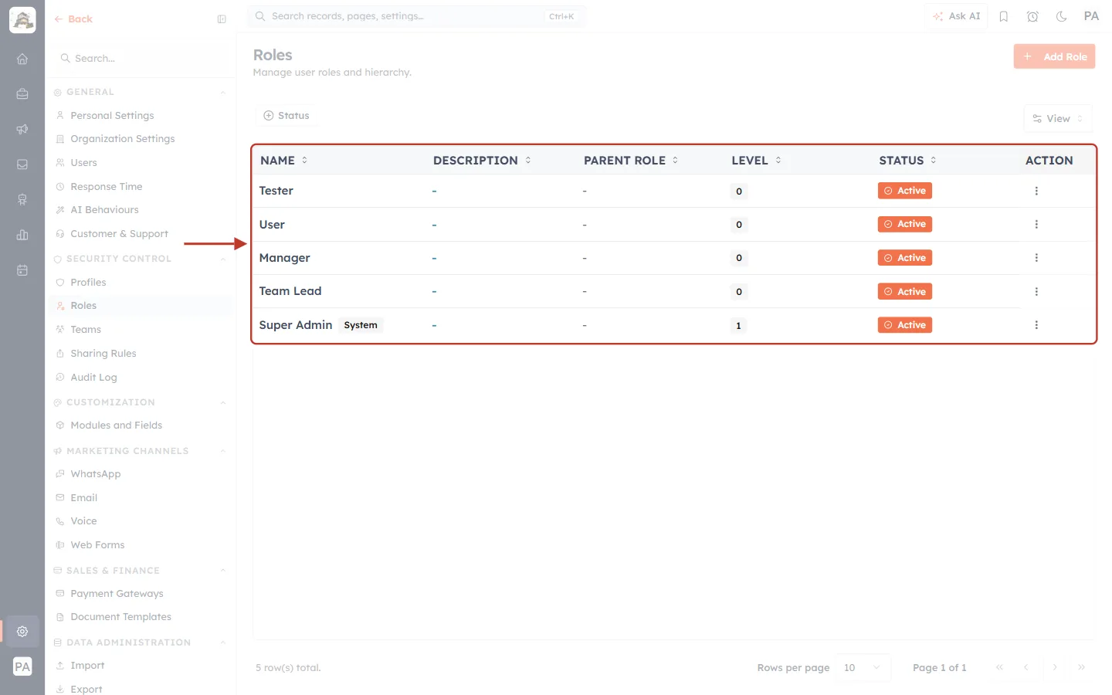1112x695 pixels.
Task: Open the megaphone campaigns icon
Action: click(22, 129)
